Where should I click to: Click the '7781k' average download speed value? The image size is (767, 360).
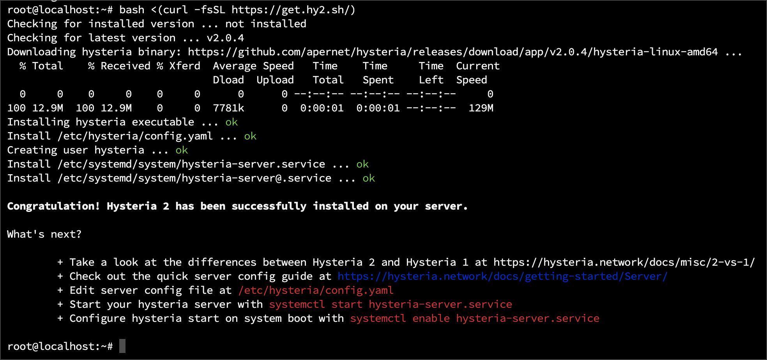[228, 108]
